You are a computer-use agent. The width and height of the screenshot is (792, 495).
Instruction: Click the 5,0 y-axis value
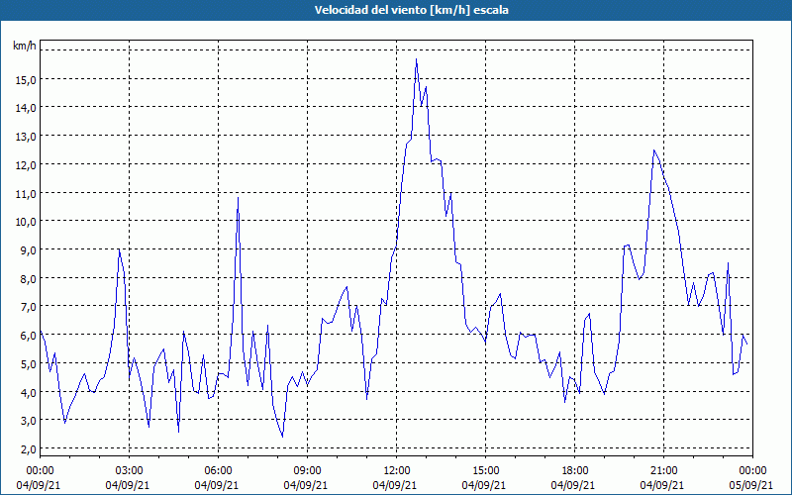click(28, 363)
